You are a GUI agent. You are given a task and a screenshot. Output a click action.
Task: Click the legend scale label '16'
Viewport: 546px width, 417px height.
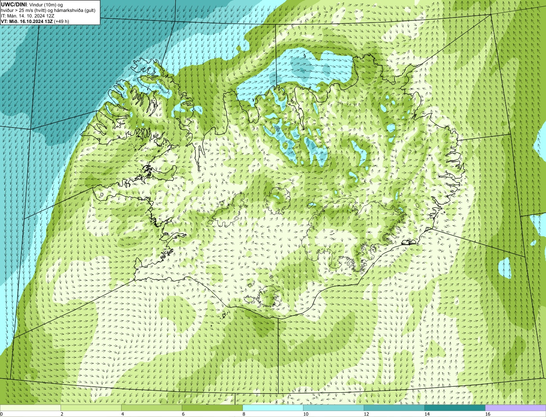tap(488, 414)
